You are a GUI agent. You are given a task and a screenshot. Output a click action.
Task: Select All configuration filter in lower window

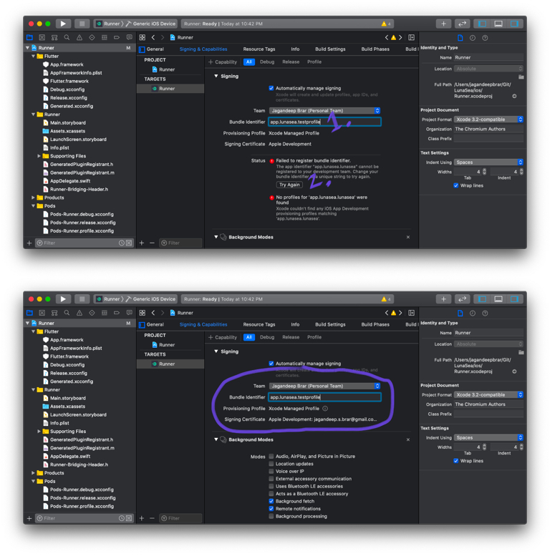pos(249,337)
